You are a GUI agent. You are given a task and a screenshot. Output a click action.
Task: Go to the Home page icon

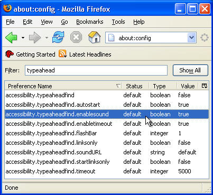click(x=95, y=37)
